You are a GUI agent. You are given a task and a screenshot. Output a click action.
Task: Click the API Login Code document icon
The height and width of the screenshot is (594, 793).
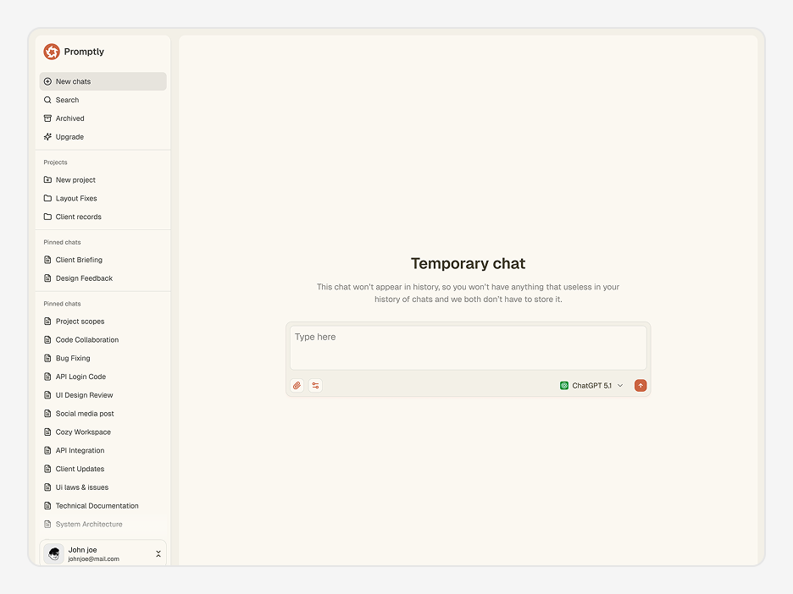47,377
